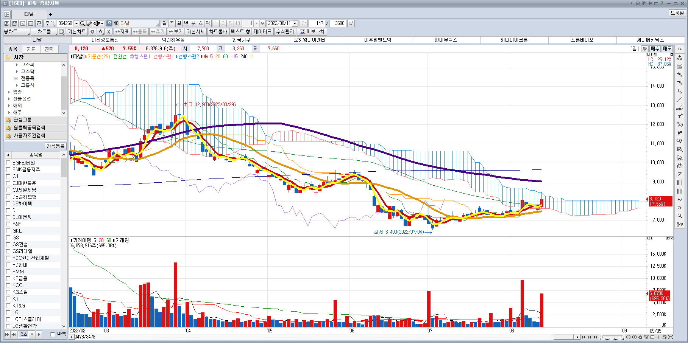Click the 147 candle count input field
This screenshot has height=343, width=688.
tap(317, 23)
